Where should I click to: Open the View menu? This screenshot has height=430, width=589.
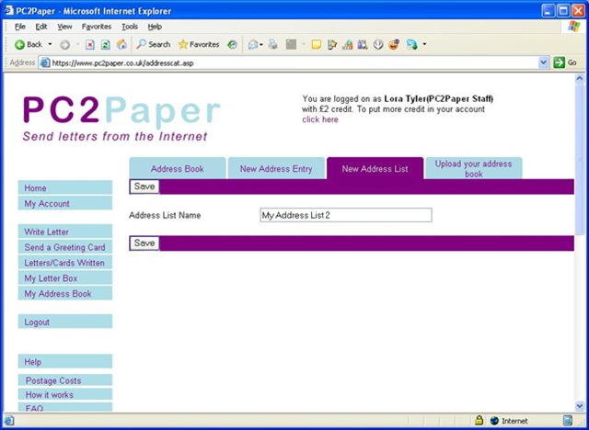[64, 27]
